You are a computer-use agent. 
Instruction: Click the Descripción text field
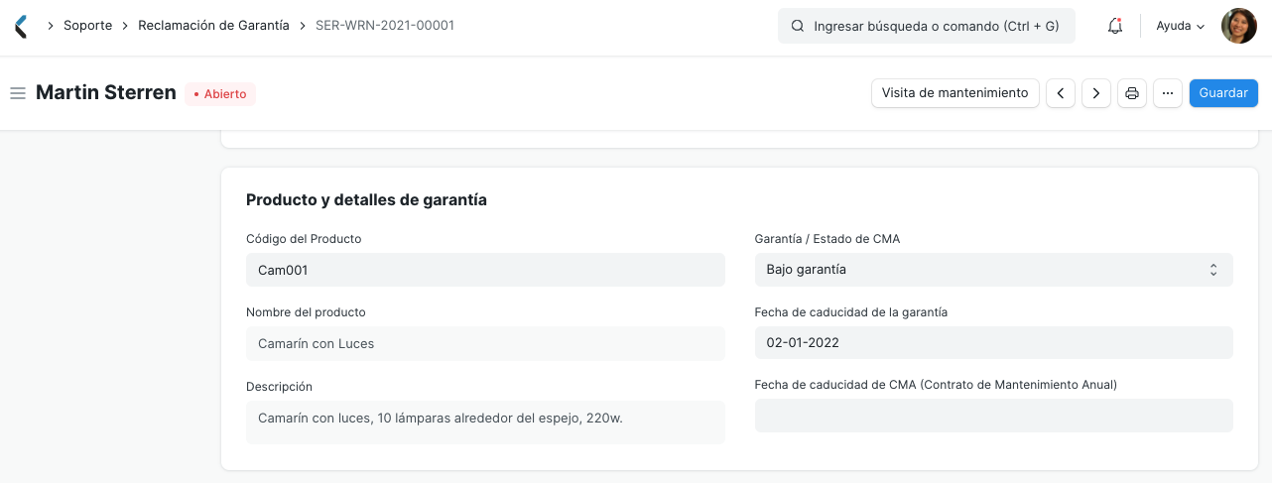pos(485,422)
